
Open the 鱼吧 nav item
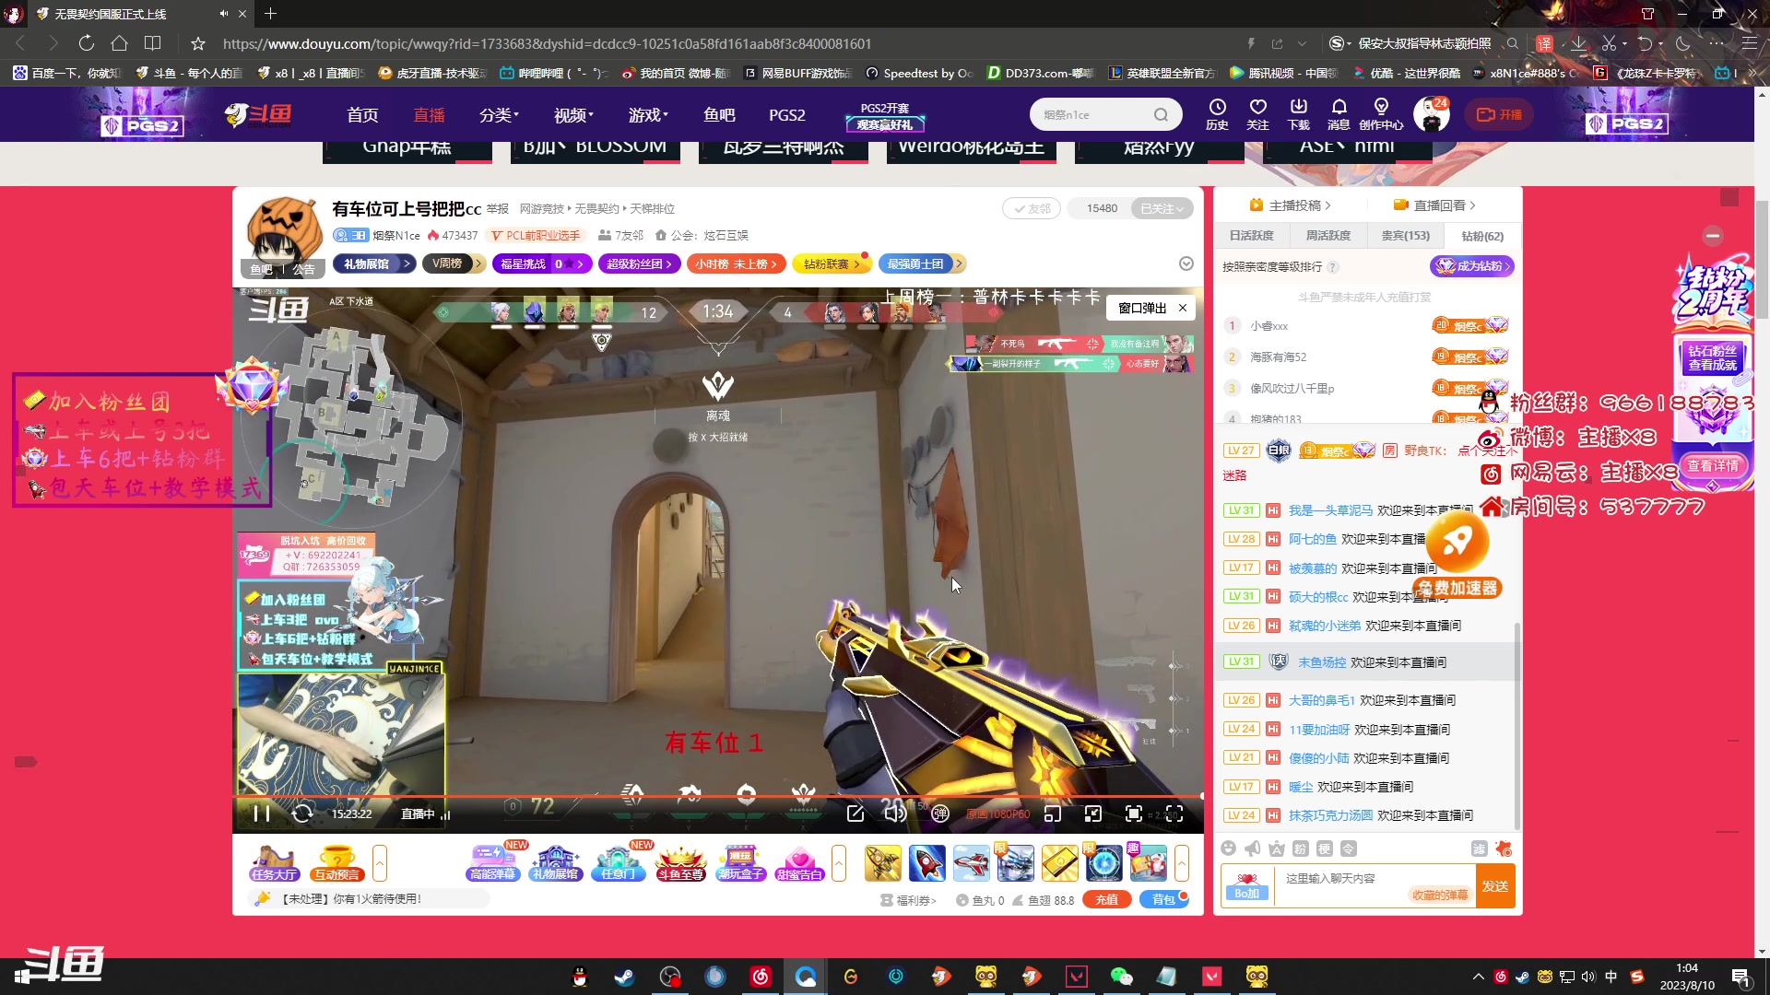[x=719, y=115]
